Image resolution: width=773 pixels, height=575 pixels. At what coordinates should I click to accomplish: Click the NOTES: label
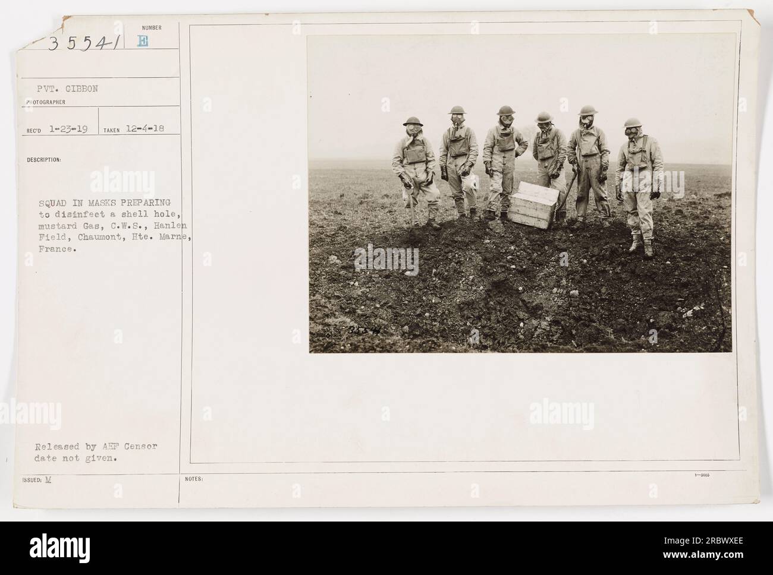(194, 478)
